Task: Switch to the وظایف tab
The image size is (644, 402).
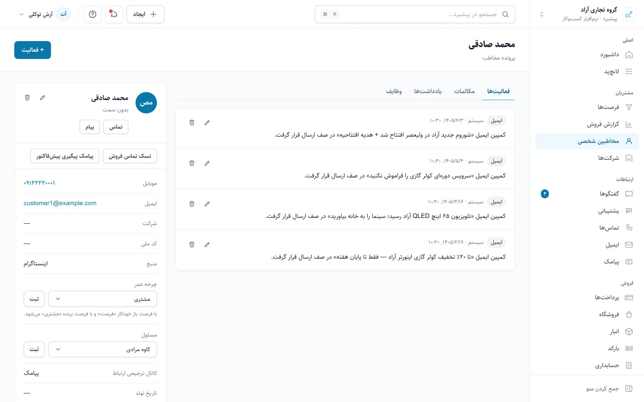Action: coord(394,91)
